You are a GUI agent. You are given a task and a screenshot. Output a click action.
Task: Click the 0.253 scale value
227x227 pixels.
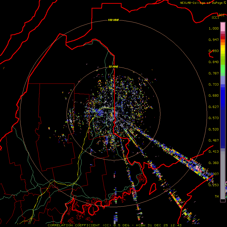pyautogui.click(x=214, y=185)
